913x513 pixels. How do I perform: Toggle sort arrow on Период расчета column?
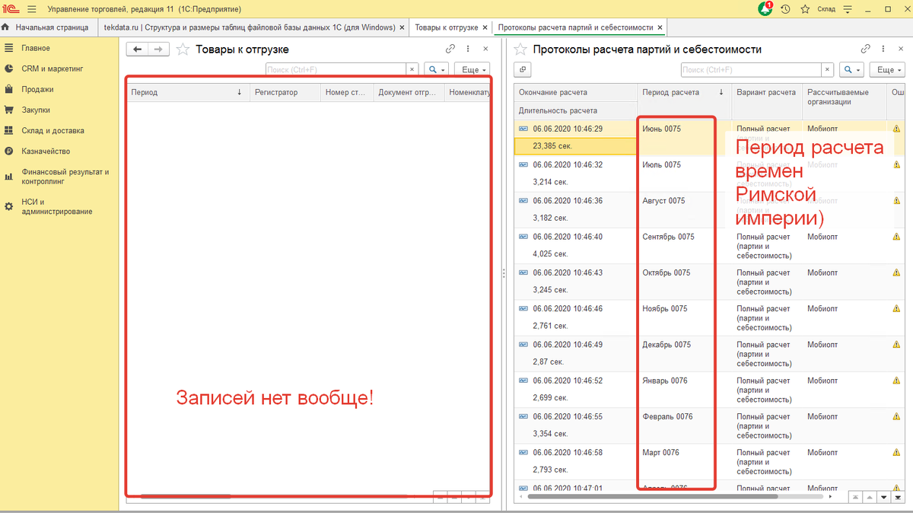coord(721,92)
